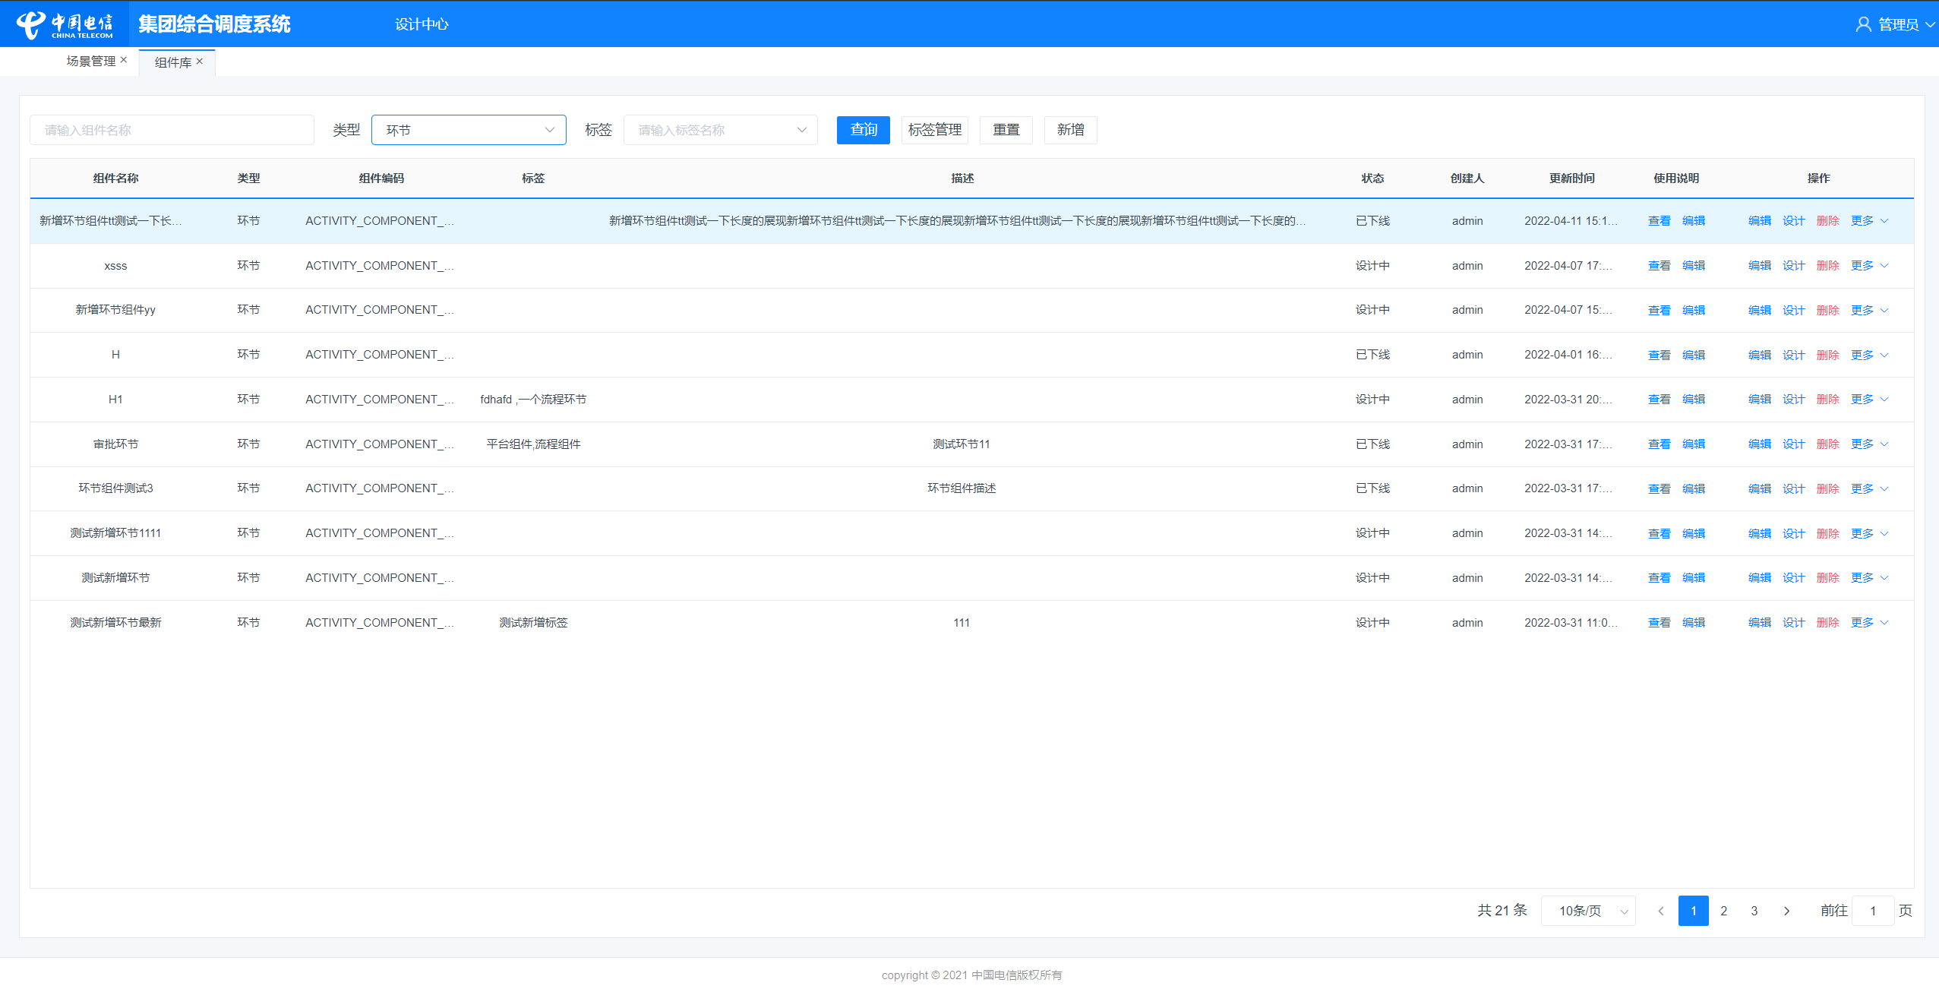
Task: Click 设计 in the 测试新增环节1111 row
Action: click(x=1794, y=534)
